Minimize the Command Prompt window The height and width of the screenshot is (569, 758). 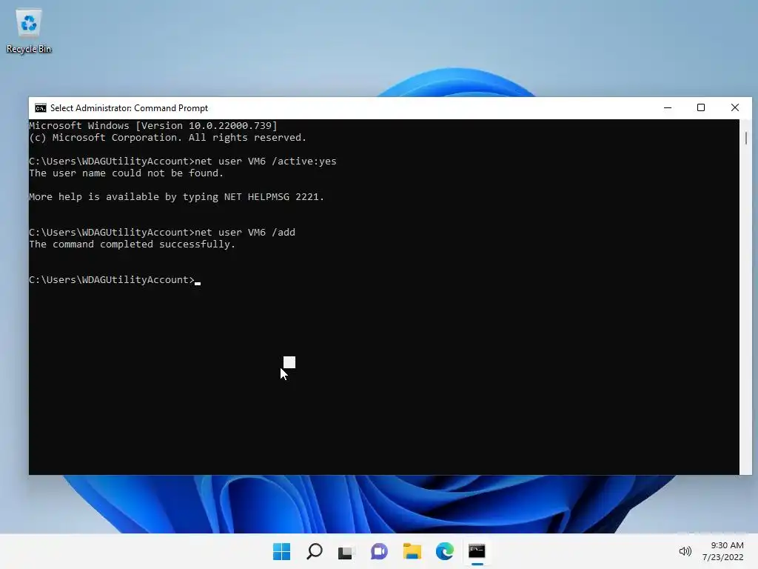(668, 108)
